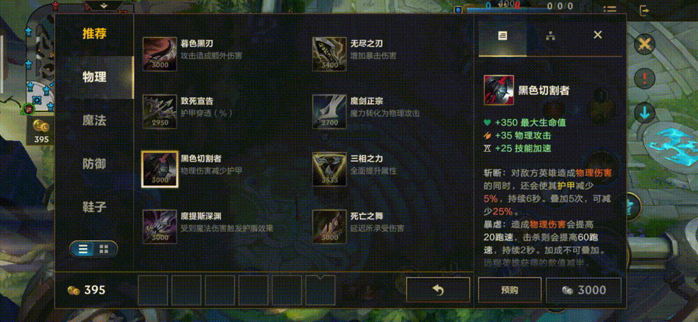Select the 三相之力 item icon

(x=329, y=169)
